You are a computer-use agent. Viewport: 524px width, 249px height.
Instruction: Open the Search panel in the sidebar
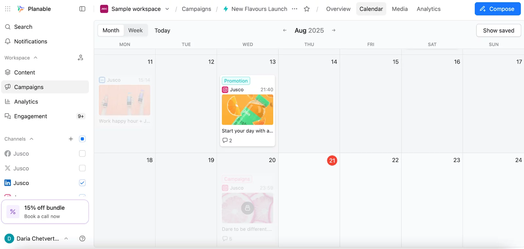[23, 27]
